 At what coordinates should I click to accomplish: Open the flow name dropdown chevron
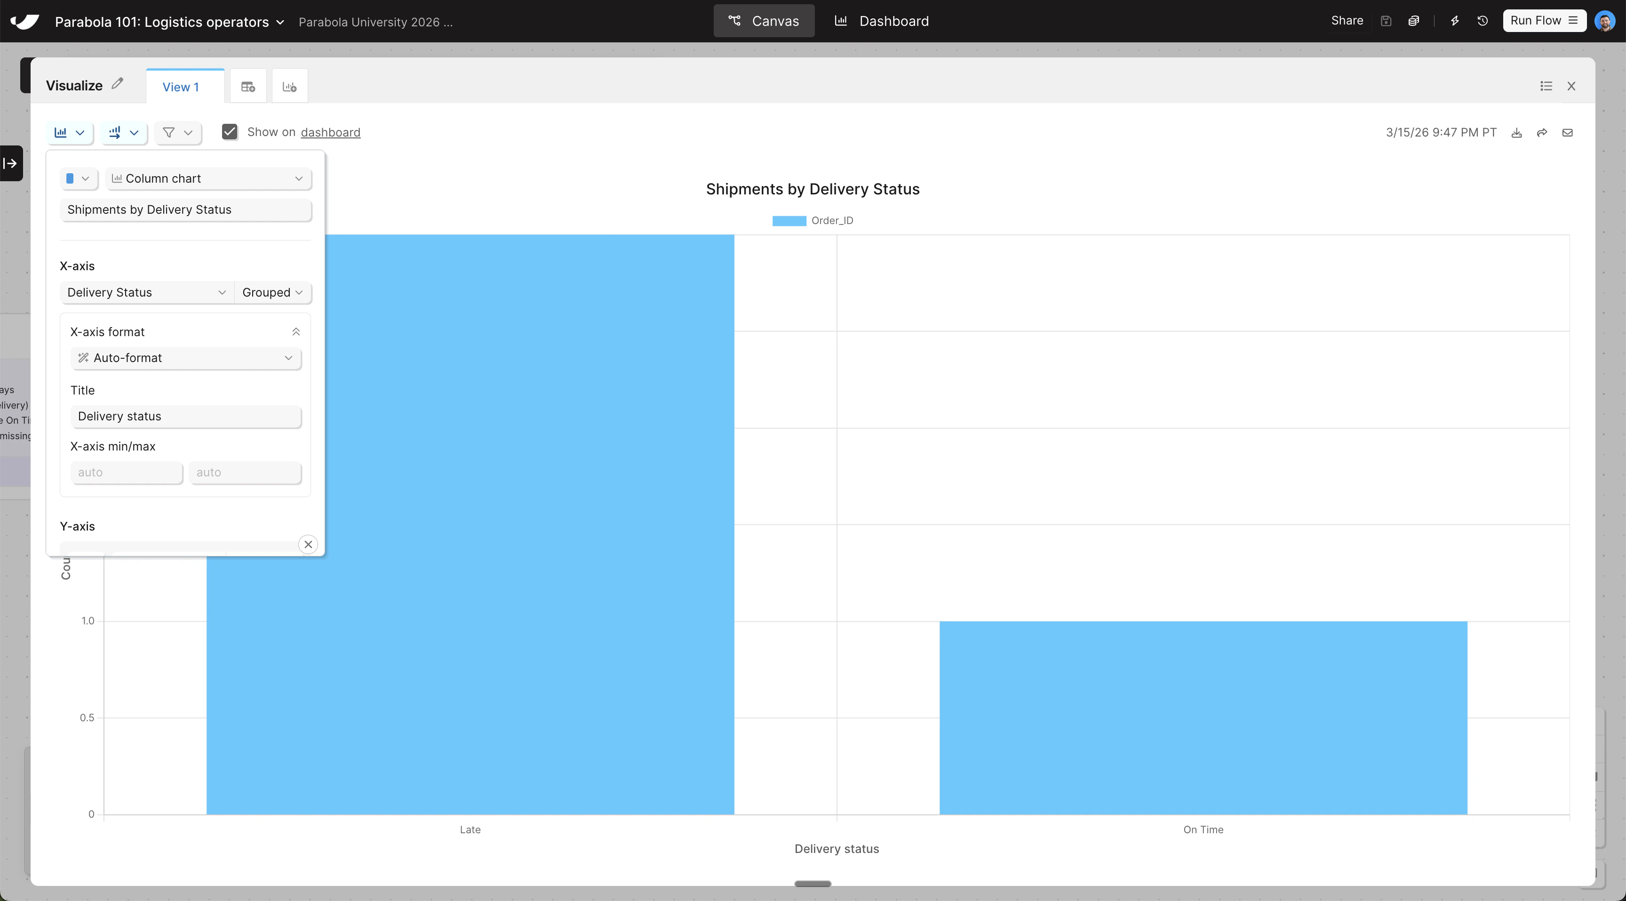click(280, 22)
